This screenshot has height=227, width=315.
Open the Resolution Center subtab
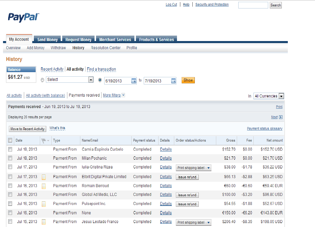(106, 48)
